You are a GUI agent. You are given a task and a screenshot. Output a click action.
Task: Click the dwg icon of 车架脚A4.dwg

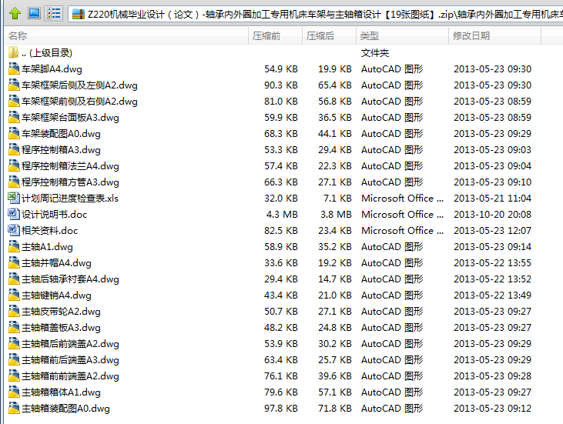(x=14, y=68)
